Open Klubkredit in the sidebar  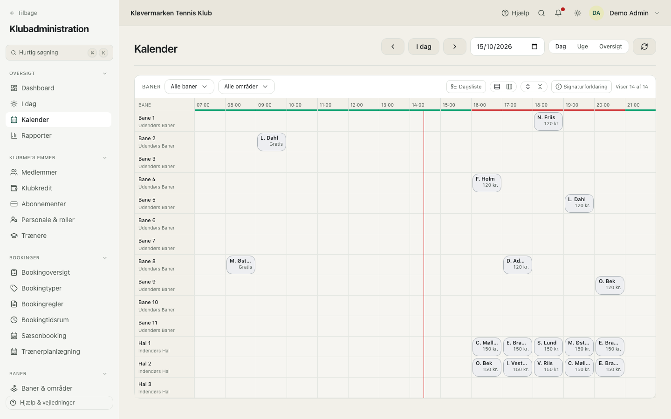(x=58, y=188)
